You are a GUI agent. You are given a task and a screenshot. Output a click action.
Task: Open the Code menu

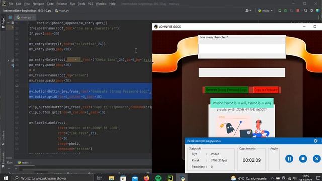(50, 4)
